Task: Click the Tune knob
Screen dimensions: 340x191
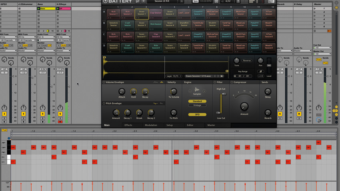Action: [236, 60]
